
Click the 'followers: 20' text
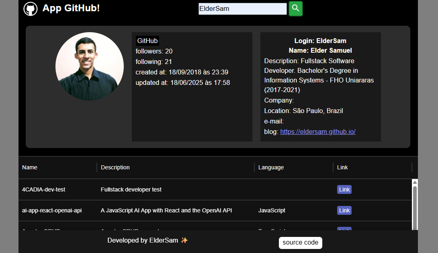click(154, 51)
